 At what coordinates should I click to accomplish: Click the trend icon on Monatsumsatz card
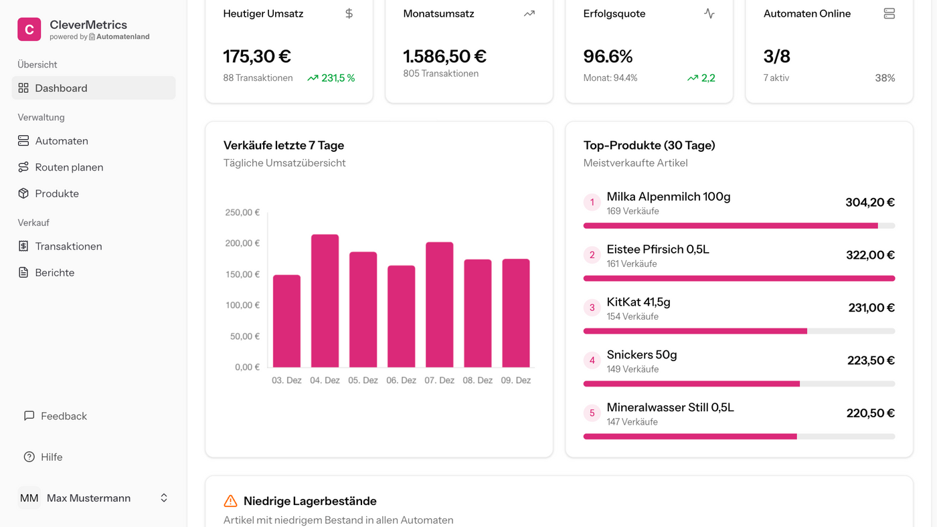529,13
